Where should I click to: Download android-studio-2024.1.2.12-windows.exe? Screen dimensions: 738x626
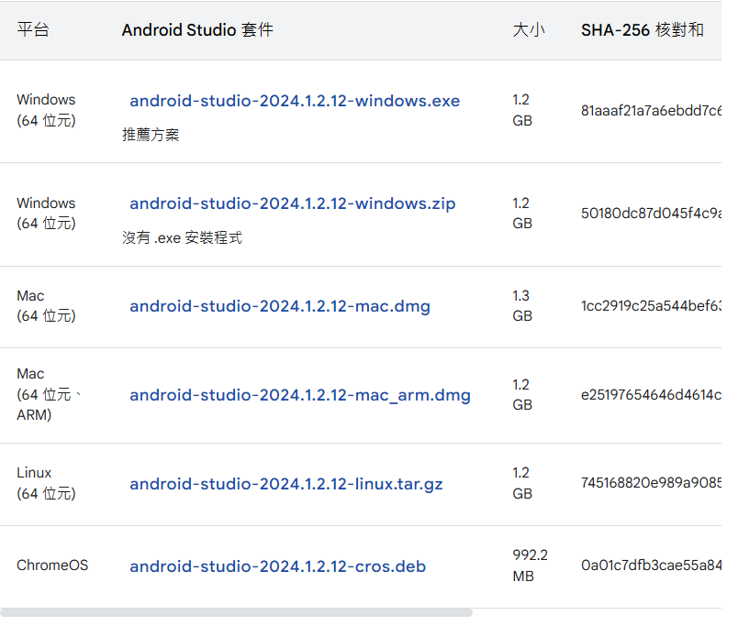295,101
